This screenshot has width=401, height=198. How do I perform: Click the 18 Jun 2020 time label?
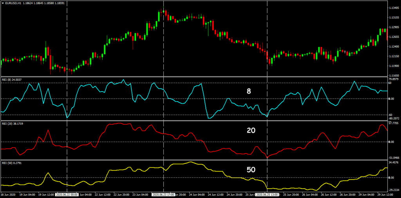click(x=8, y=194)
